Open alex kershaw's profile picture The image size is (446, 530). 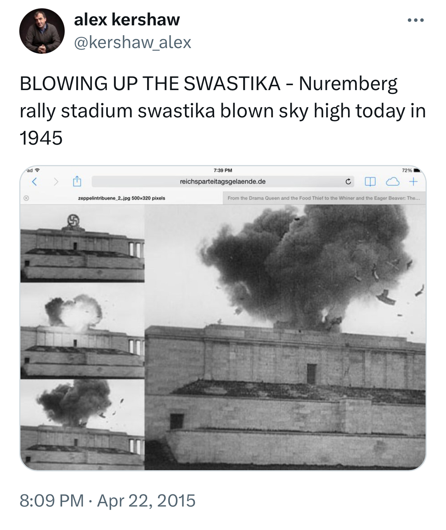[42, 31]
